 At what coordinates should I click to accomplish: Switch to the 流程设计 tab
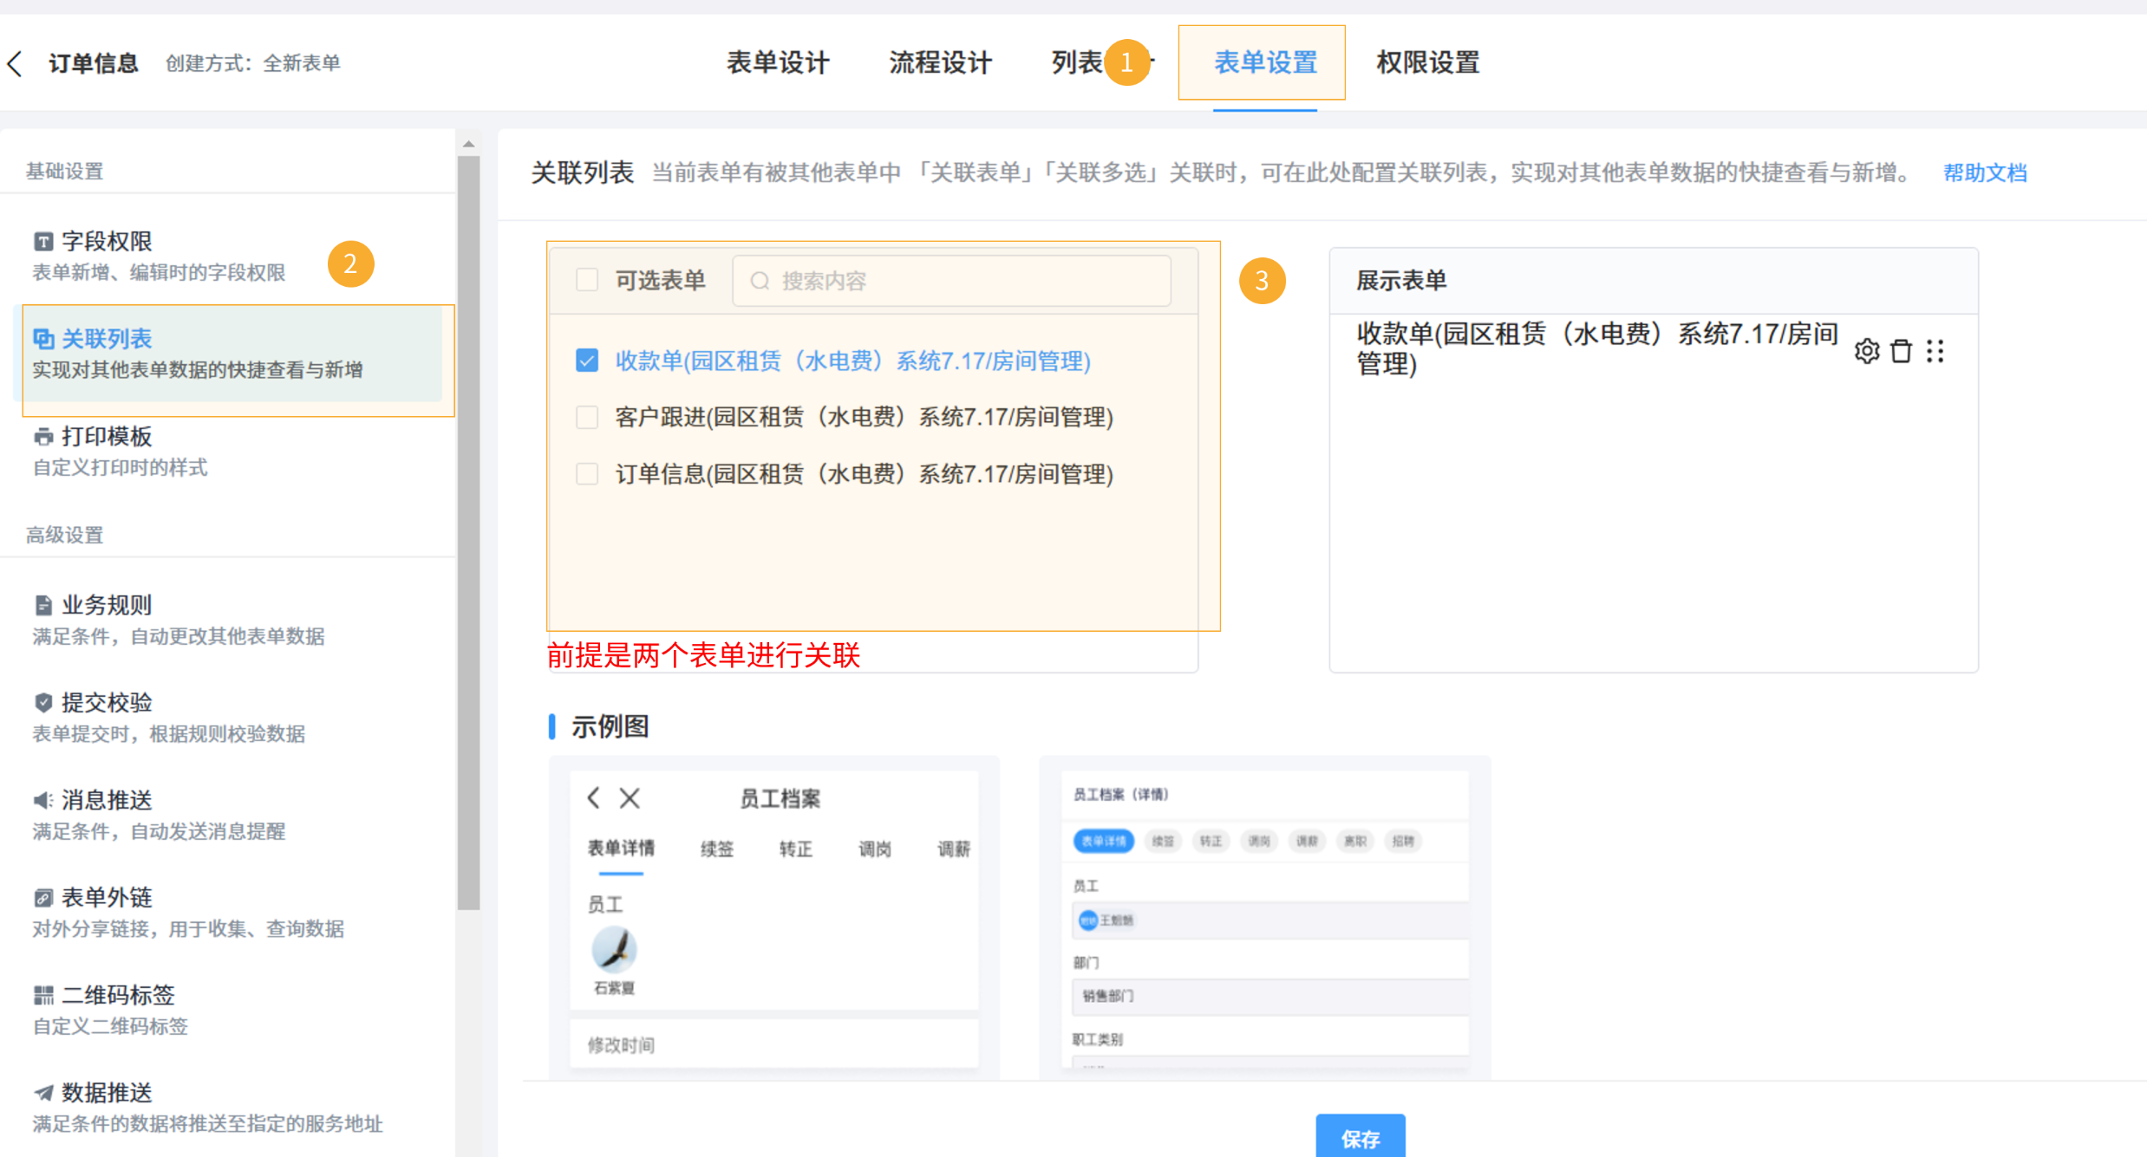940,62
